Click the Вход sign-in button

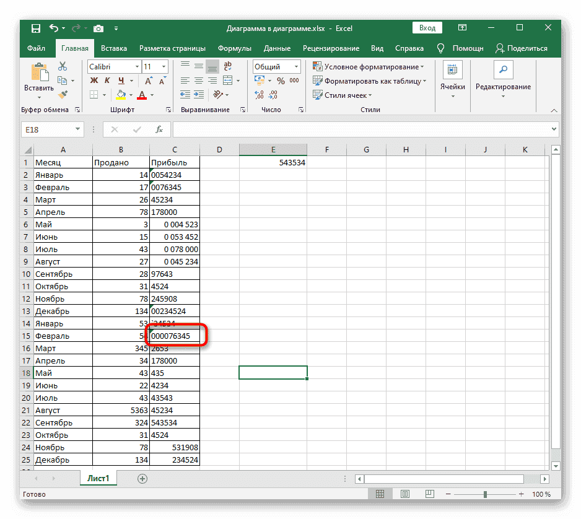pos(427,28)
